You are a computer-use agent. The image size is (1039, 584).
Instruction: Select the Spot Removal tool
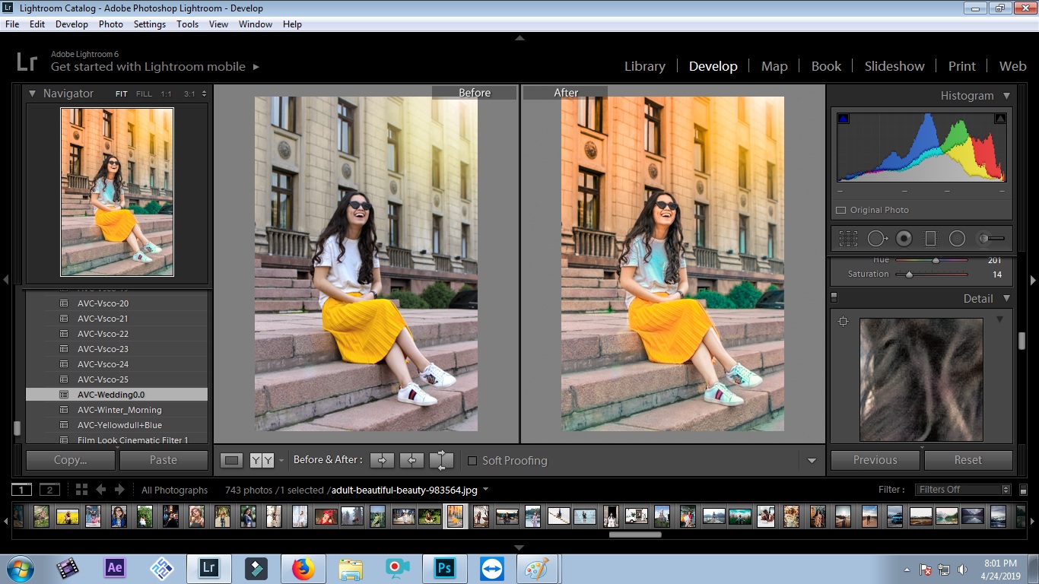[876, 239]
